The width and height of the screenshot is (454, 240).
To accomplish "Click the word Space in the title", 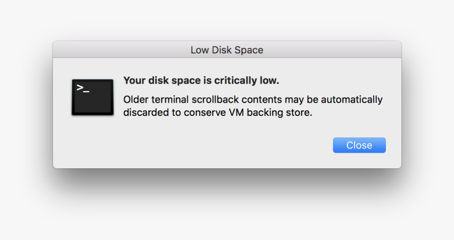I will point(249,50).
